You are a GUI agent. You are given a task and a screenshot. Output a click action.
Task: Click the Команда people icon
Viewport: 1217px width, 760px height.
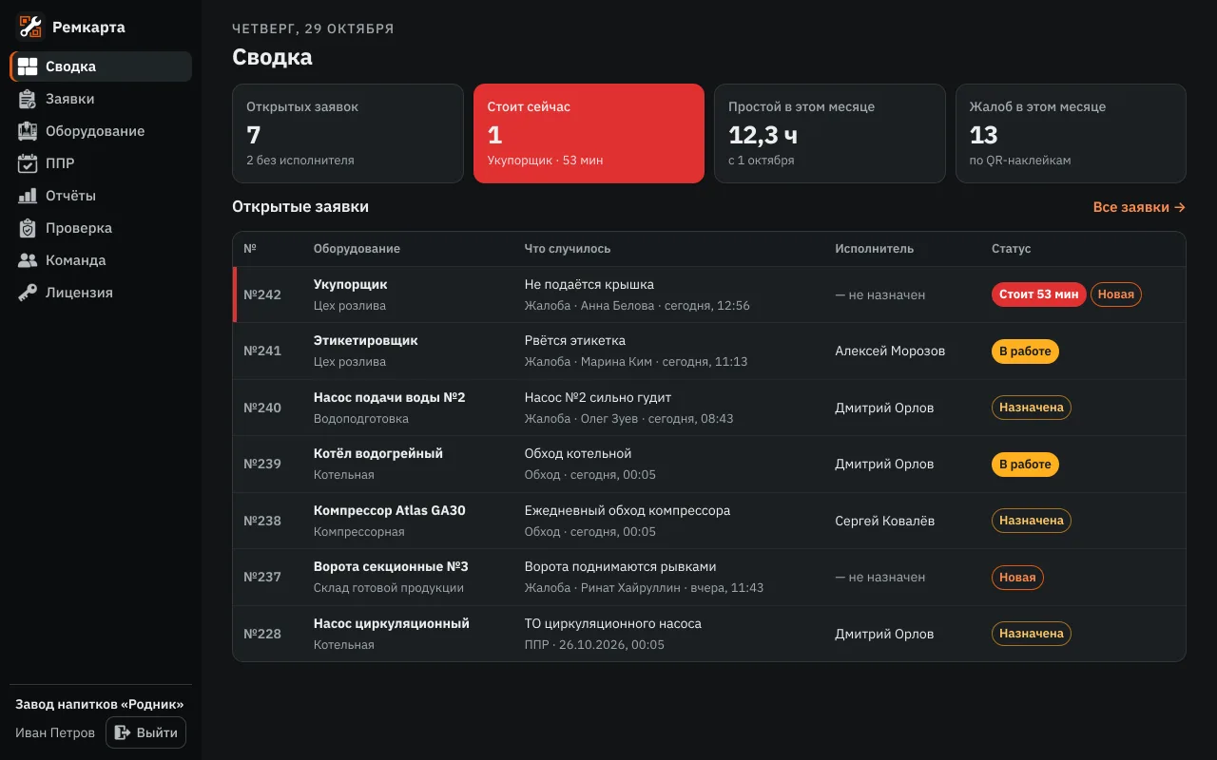(x=28, y=260)
